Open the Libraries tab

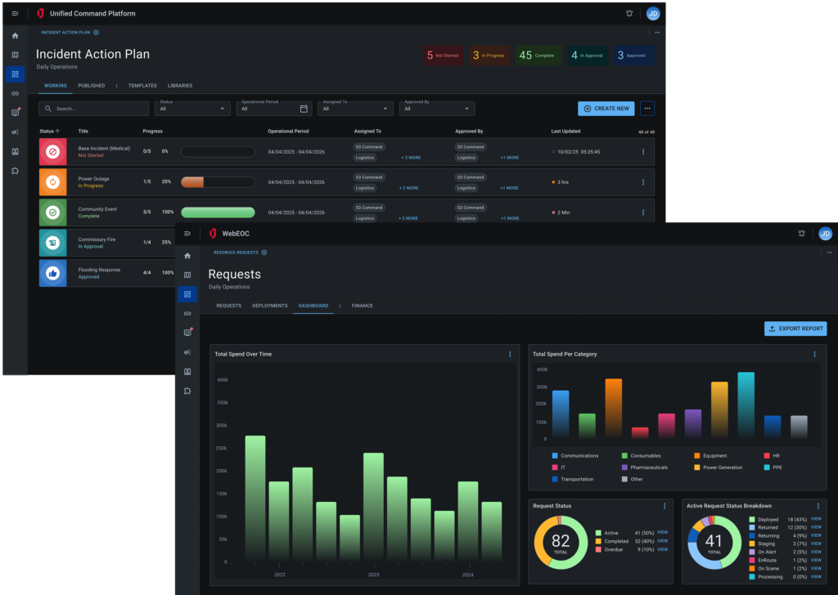pyautogui.click(x=180, y=86)
